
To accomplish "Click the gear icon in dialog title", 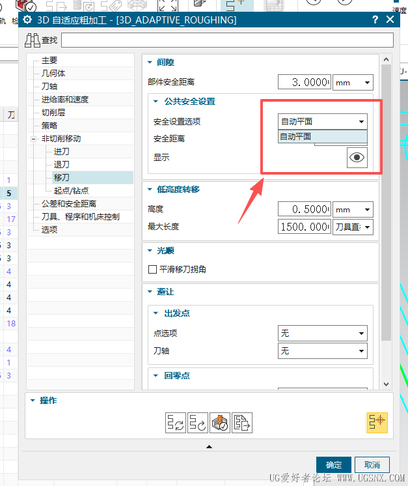I will tap(27, 20).
